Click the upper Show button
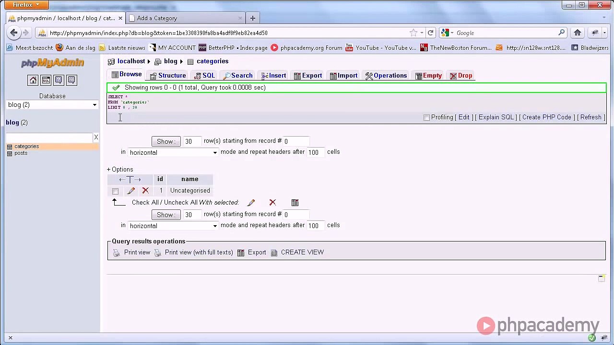This screenshot has width=614, height=345. coord(165,141)
